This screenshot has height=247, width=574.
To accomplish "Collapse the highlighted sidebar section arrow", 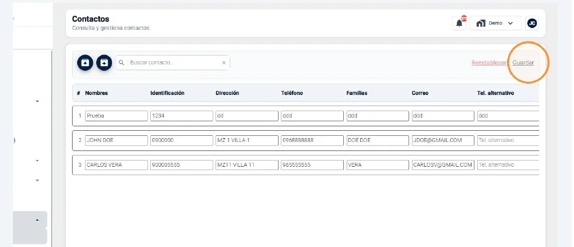I will (x=37, y=220).
